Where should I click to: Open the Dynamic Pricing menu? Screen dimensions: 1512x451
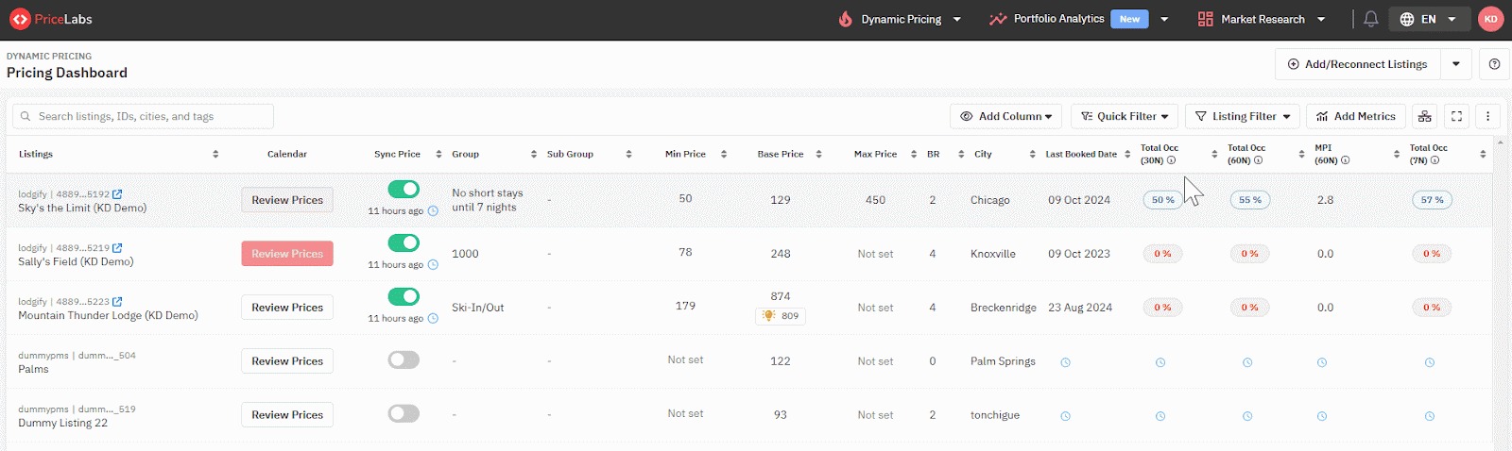[900, 19]
